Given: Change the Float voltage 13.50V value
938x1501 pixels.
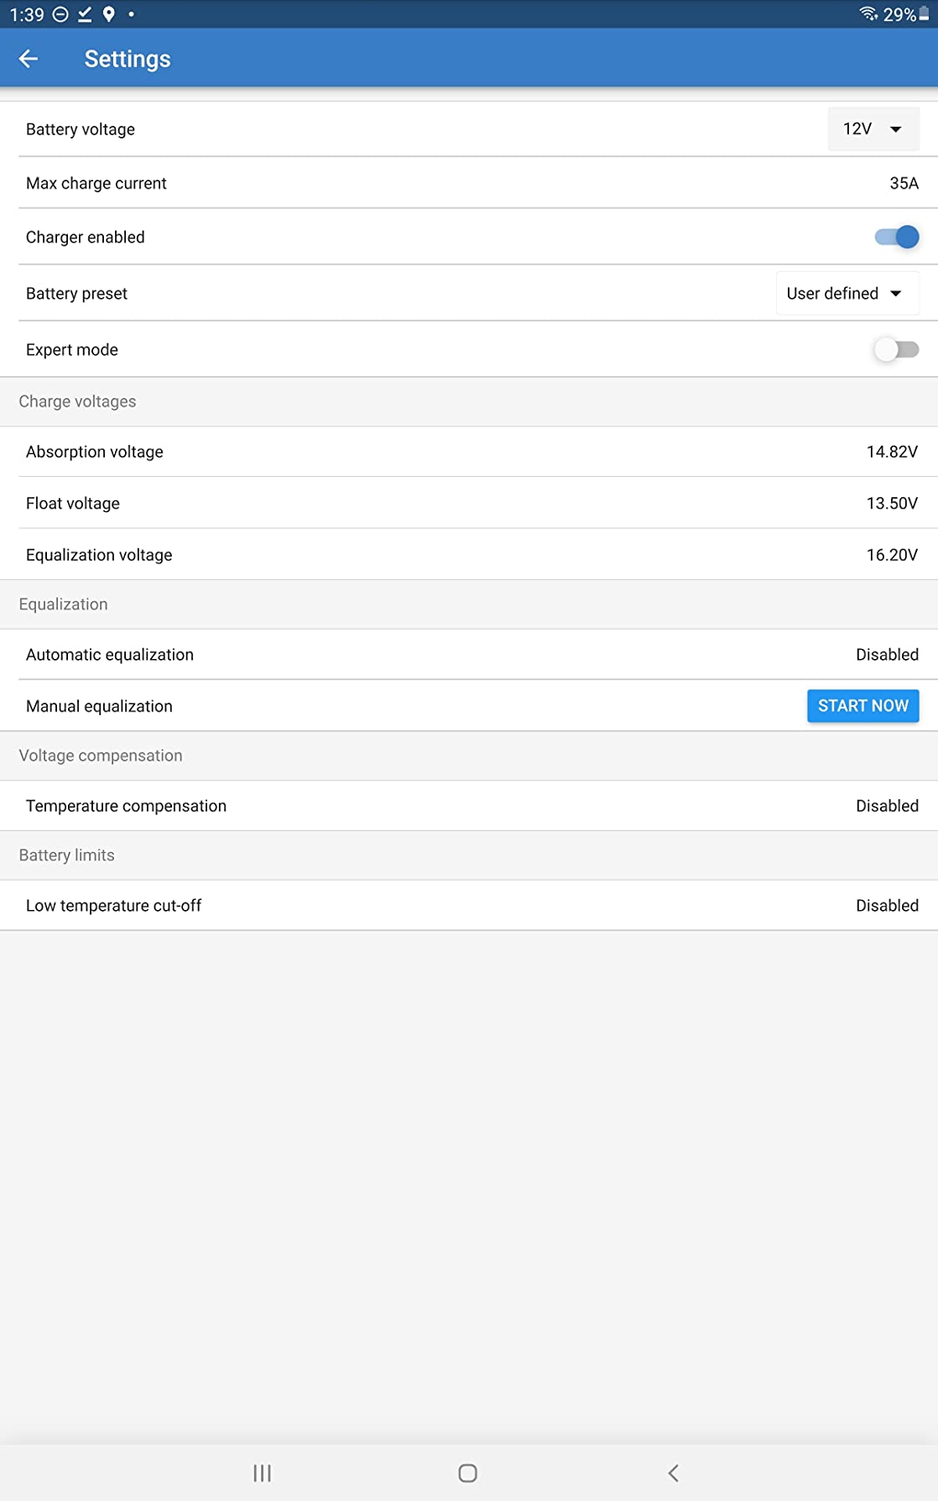Looking at the screenshot, I should coord(892,504).
